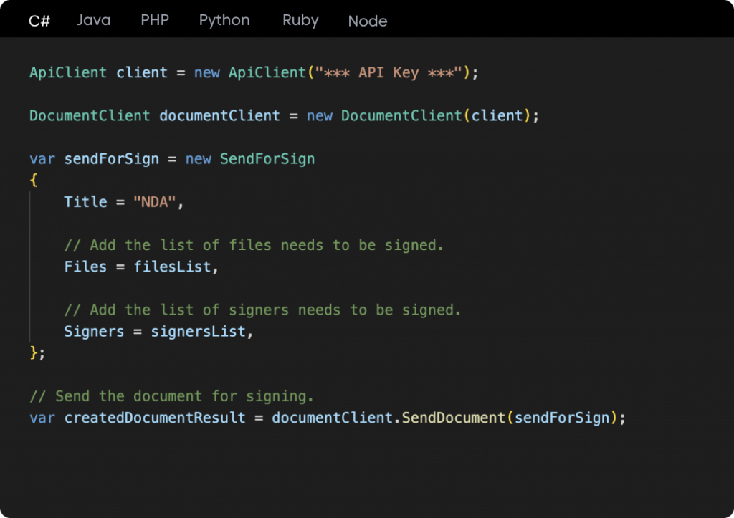Image resolution: width=734 pixels, height=518 pixels.
Task: Click the DocumentClient declaration
Action: [90, 115]
